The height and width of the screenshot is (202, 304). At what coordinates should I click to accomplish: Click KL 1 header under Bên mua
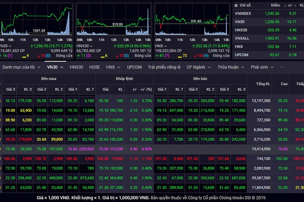point(90,89)
